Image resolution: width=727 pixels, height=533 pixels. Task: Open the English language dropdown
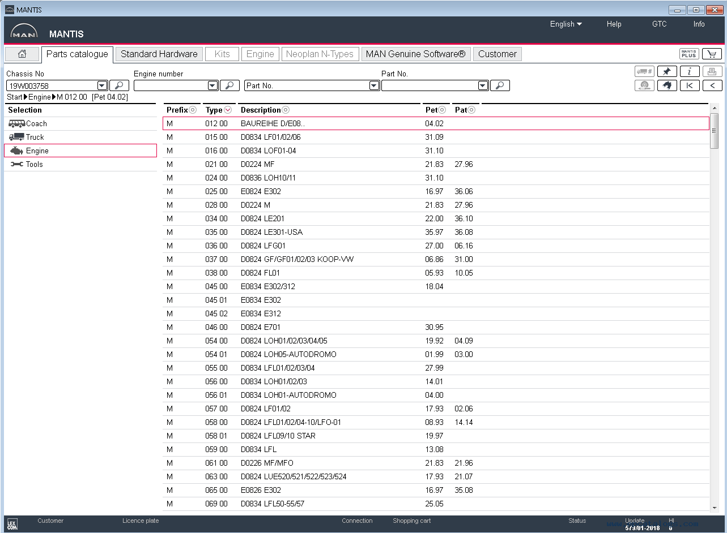coord(566,24)
